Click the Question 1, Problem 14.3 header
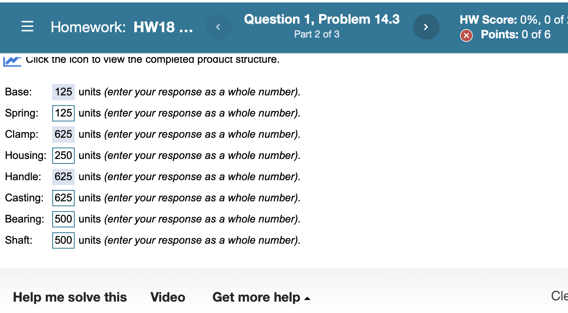This screenshot has width=568, height=313. 322,19
